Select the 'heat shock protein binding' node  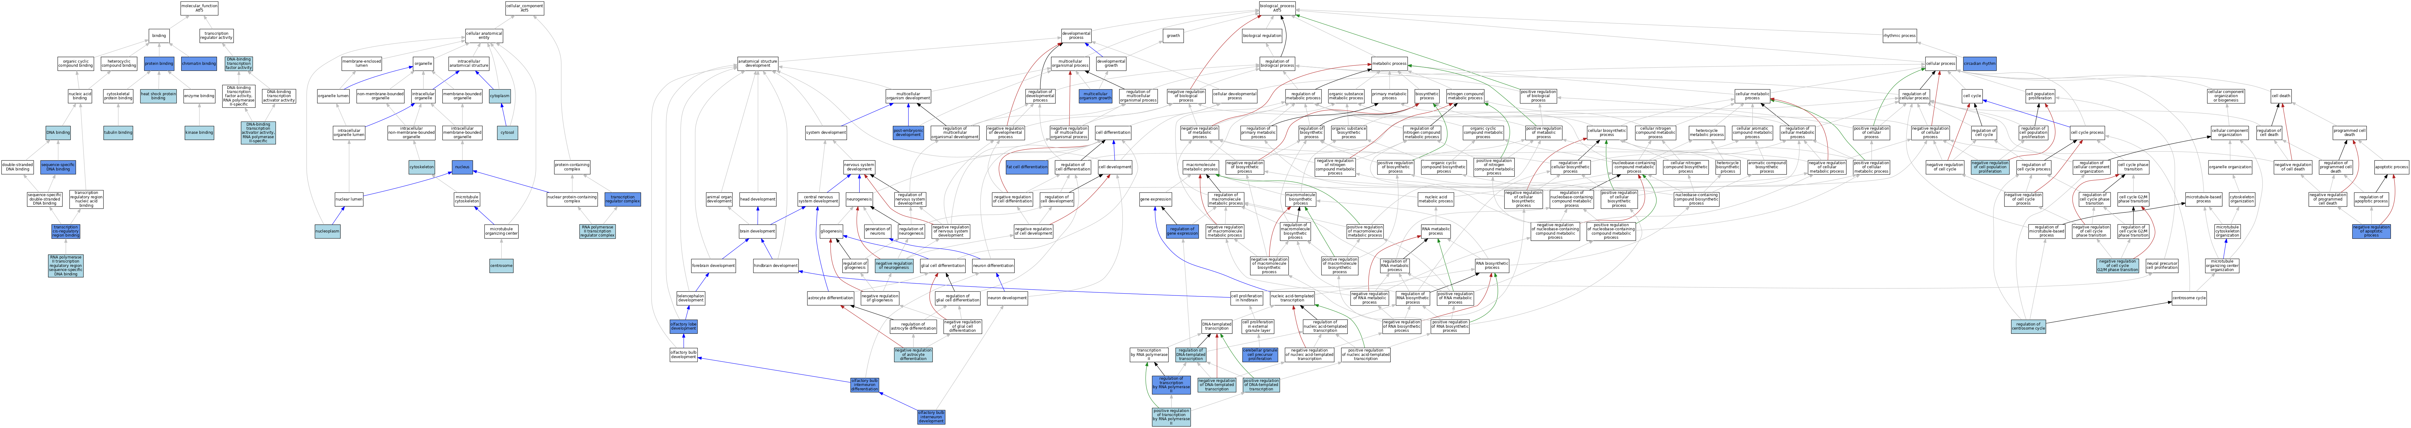click(x=158, y=96)
